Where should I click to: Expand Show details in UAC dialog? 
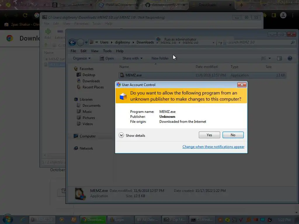(x=132, y=135)
